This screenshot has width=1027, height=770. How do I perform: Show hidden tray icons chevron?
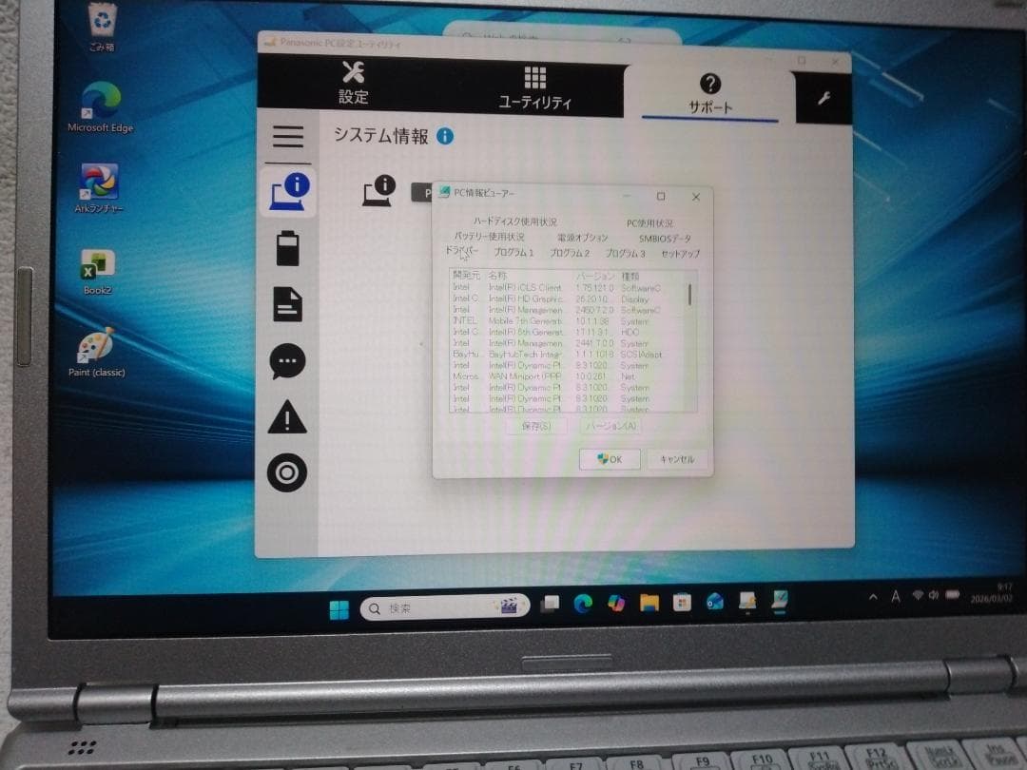pos(873,596)
